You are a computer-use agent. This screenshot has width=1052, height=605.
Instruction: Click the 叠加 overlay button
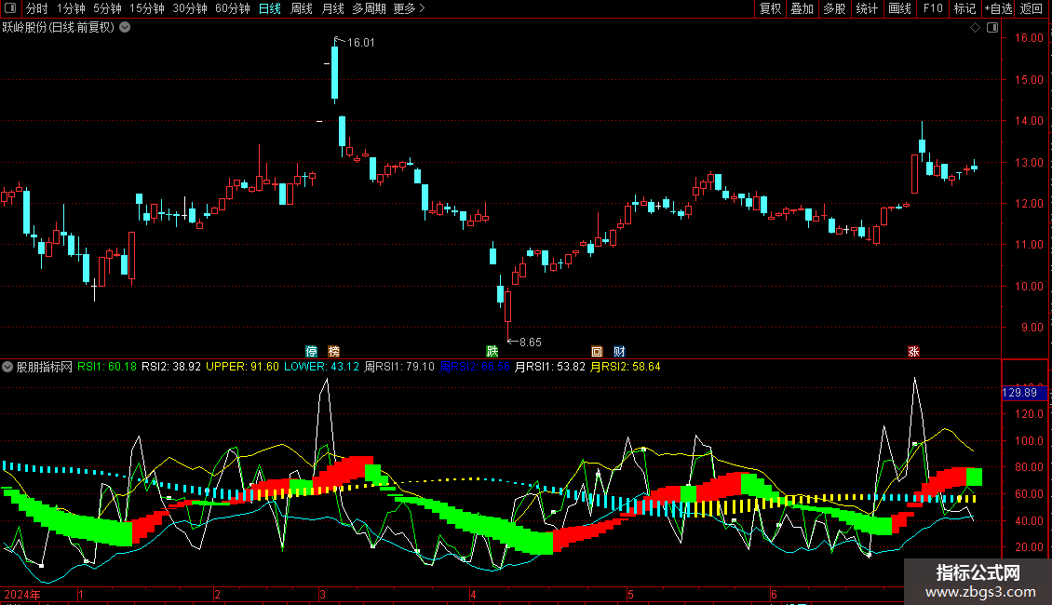tap(802, 8)
